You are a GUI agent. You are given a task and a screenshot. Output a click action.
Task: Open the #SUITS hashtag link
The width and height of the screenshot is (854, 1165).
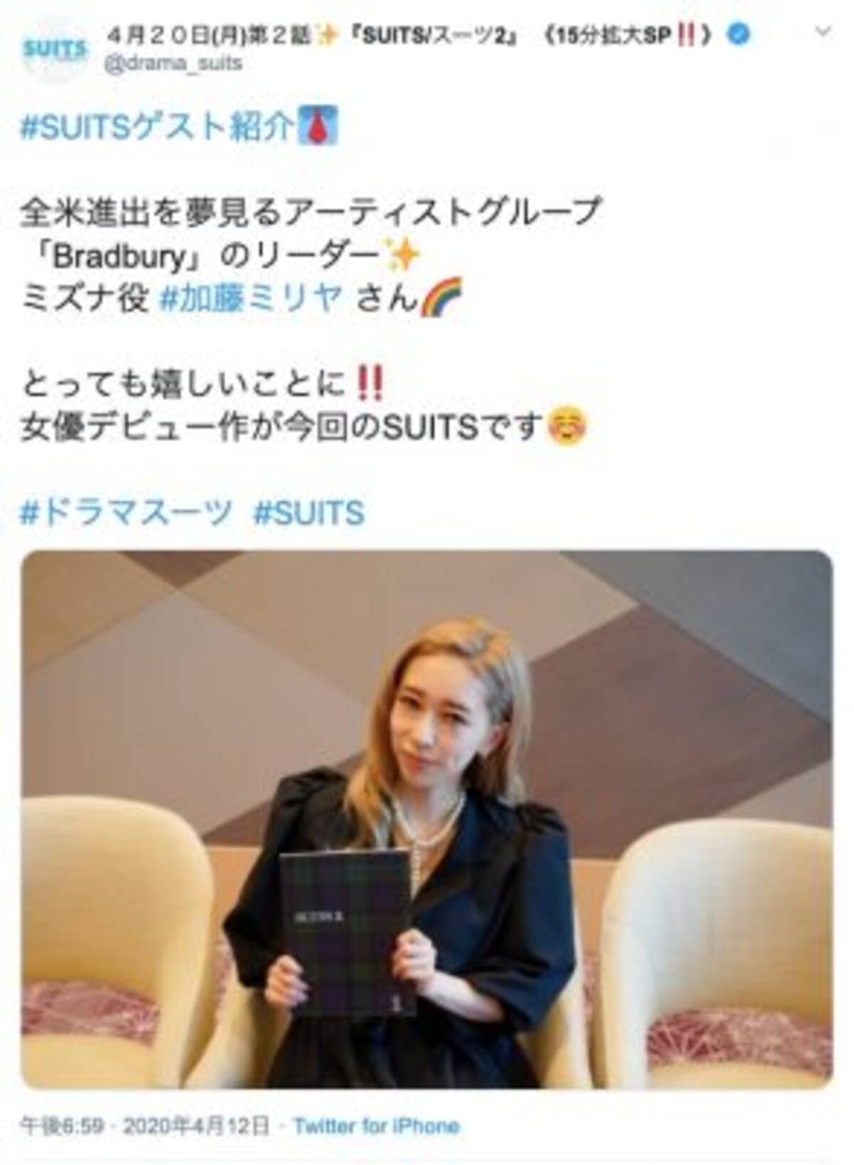310,513
